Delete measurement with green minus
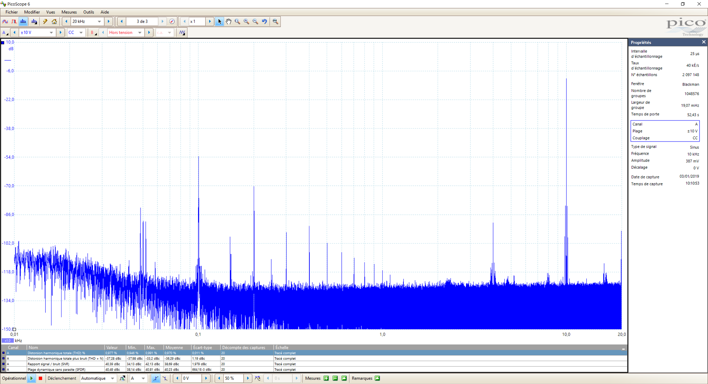708x384 pixels. point(335,378)
